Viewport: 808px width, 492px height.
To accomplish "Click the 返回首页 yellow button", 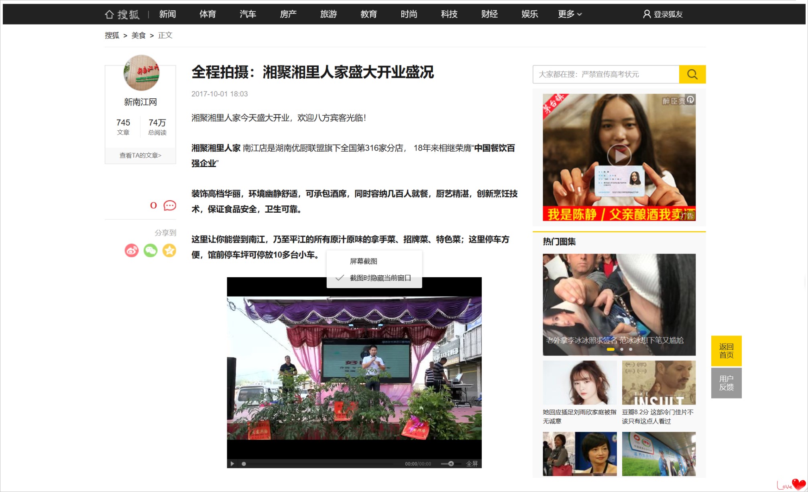I will point(726,351).
